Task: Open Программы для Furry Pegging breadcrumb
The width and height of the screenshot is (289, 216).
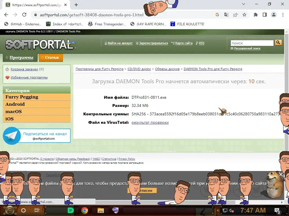Action: [x=99, y=69]
